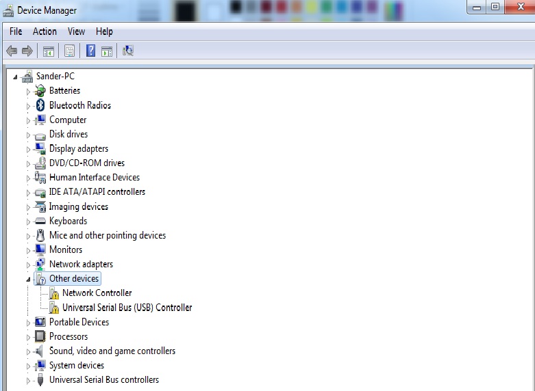Expand the Batteries node arrow
This screenshot has width=535, height=391.
pos(28,92)
